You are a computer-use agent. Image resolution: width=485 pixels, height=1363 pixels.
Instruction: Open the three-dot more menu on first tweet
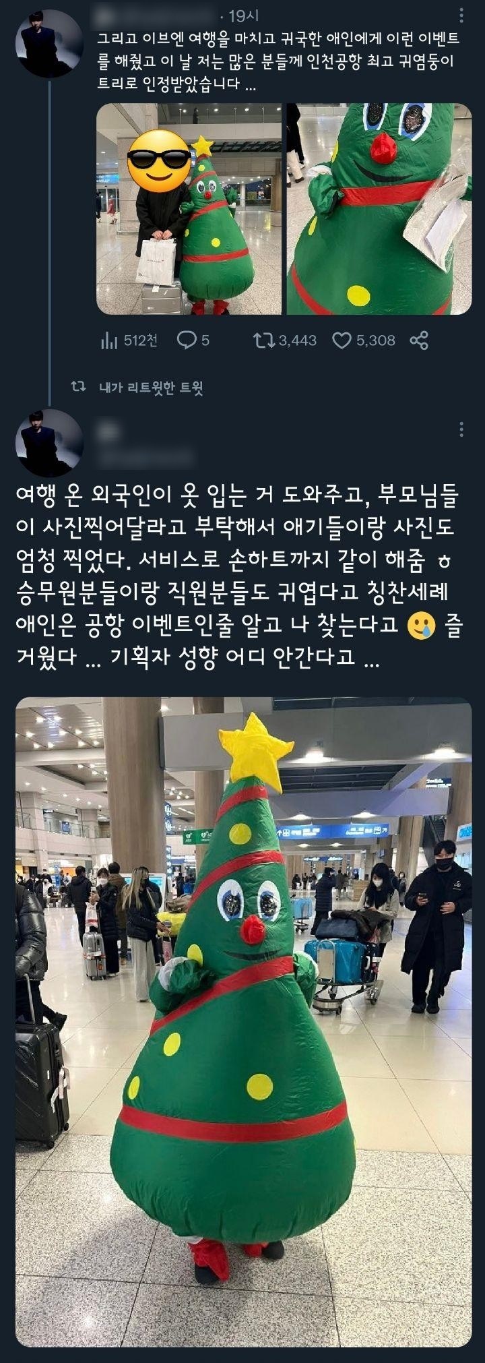(461, 16)
